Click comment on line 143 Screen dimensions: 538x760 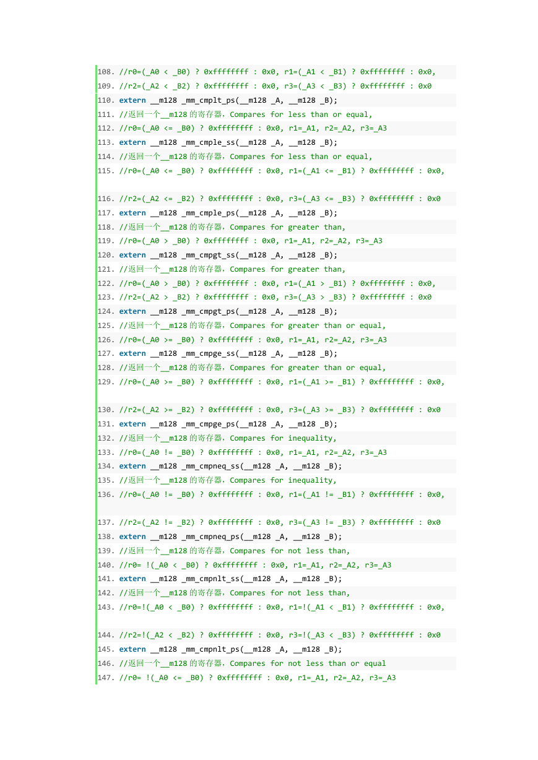(x=282, y=607)
